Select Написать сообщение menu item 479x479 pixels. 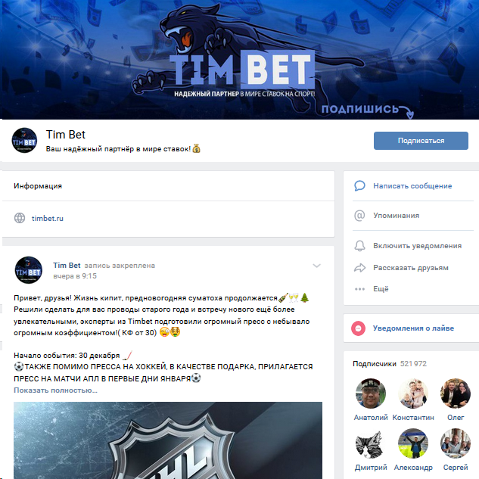point(412,185)
